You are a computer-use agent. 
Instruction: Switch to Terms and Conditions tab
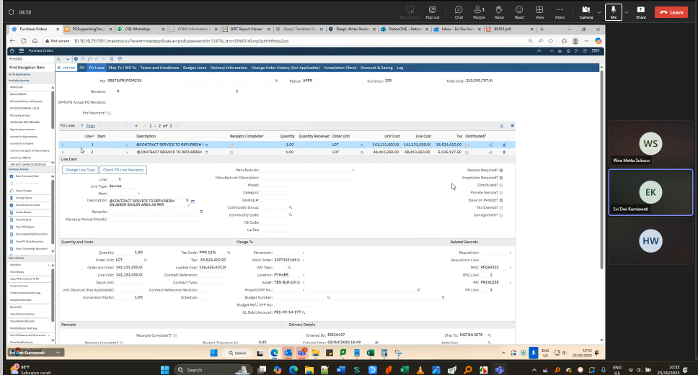[159, 67]
